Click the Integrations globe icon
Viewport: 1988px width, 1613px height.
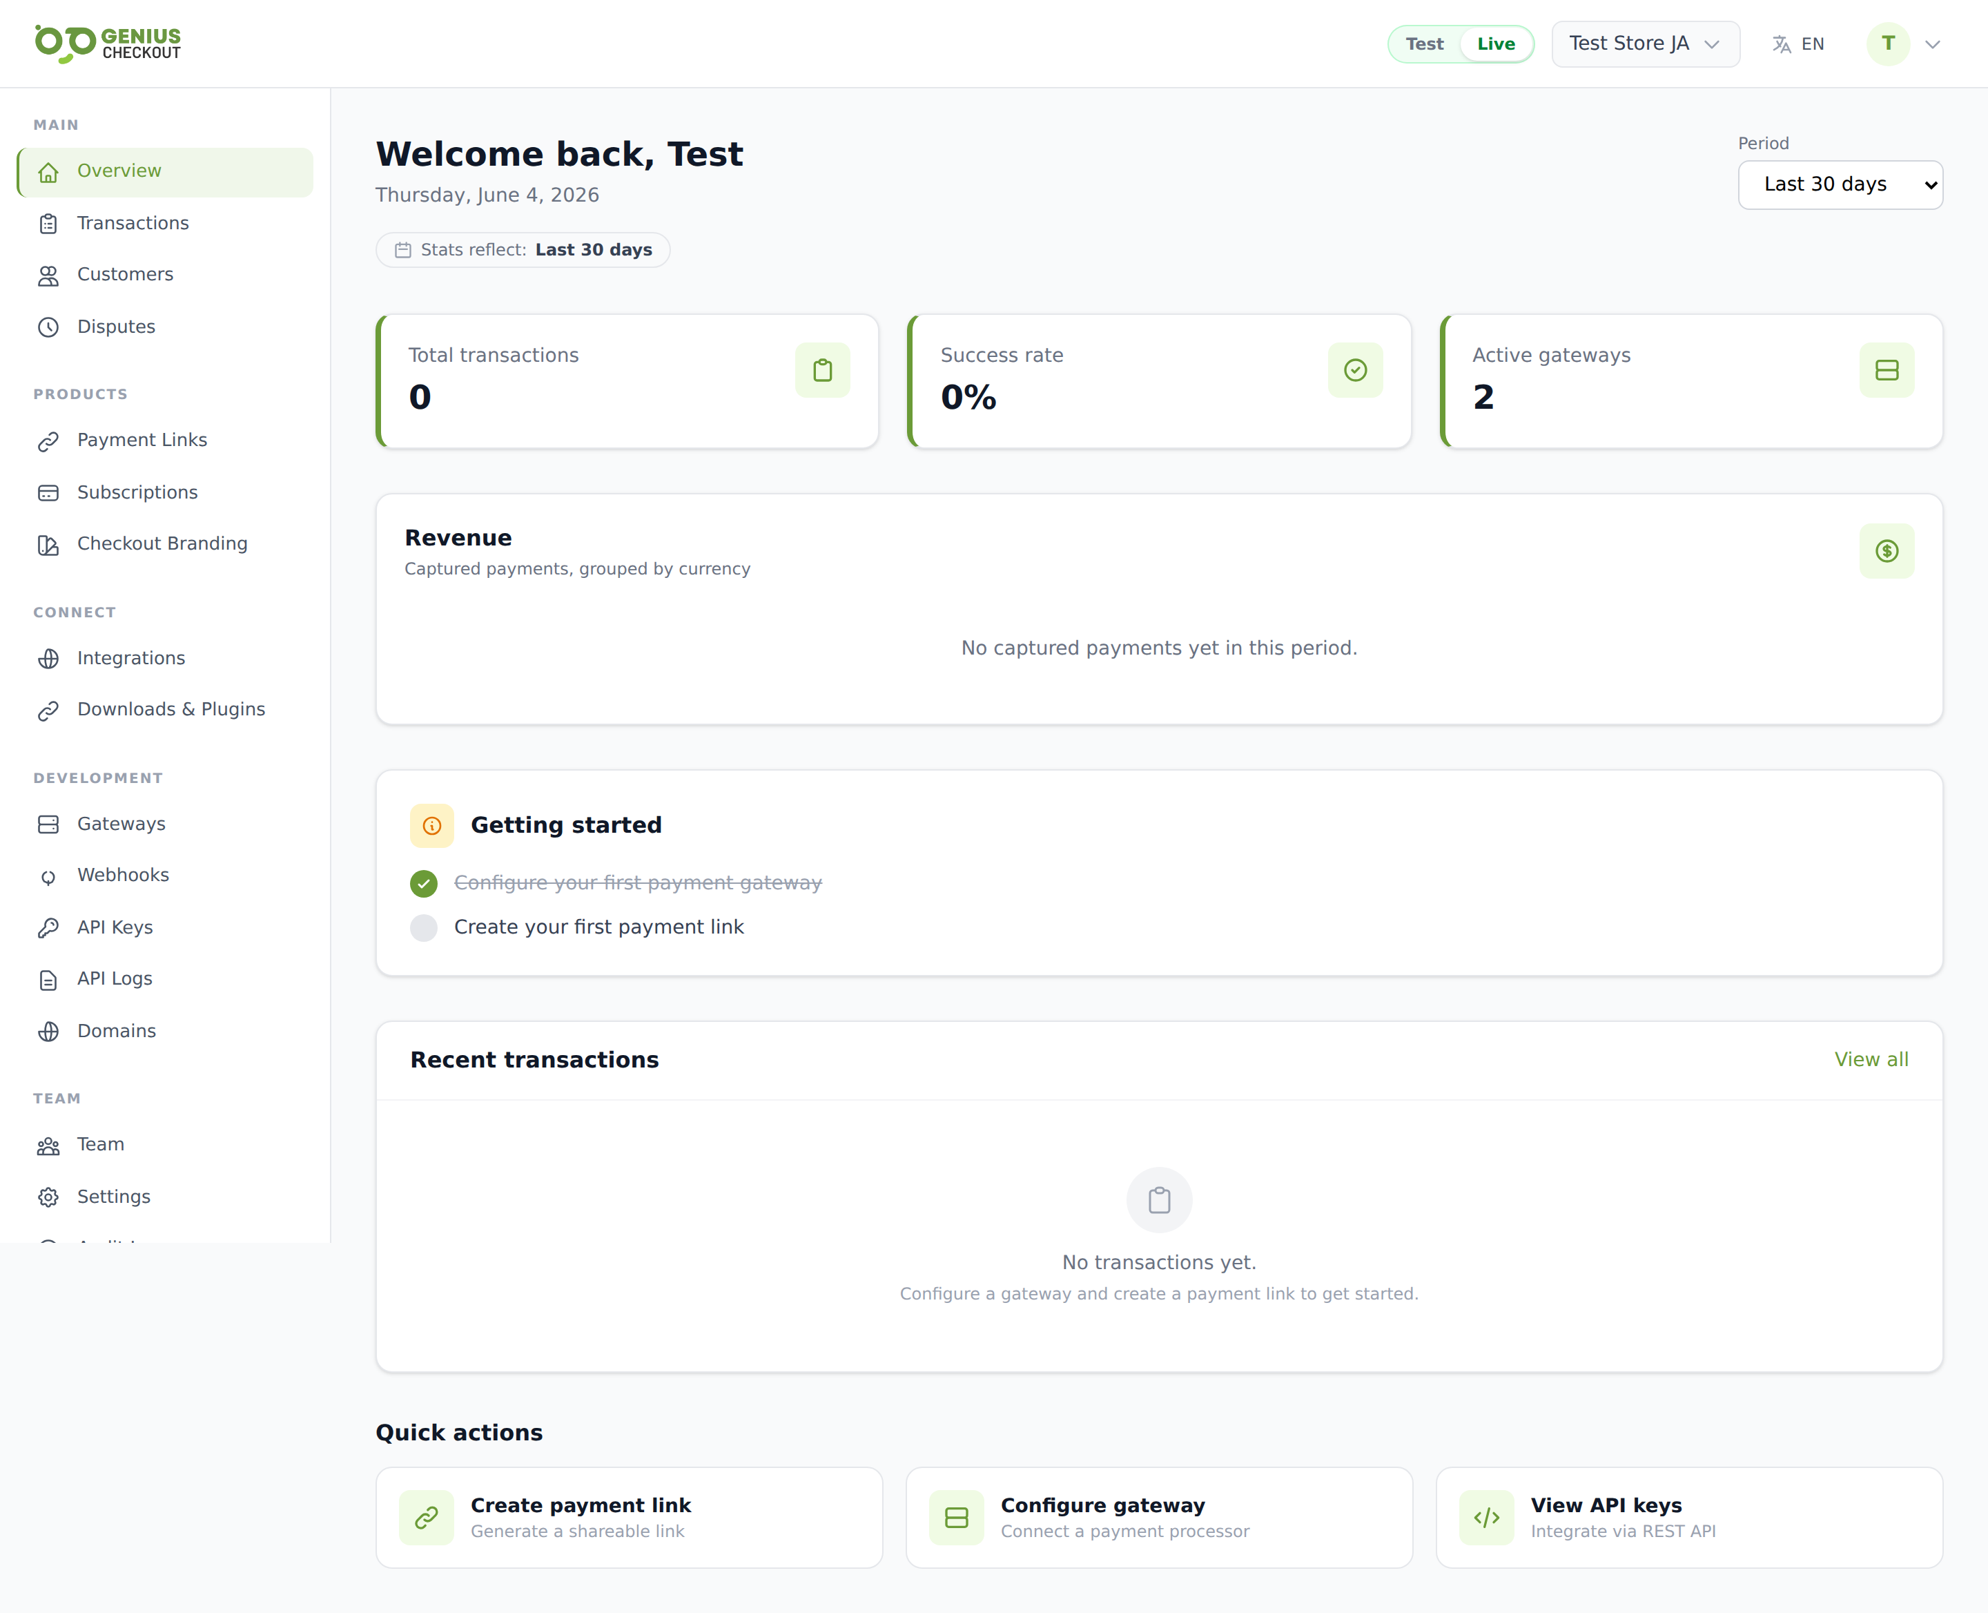[48, 659]
